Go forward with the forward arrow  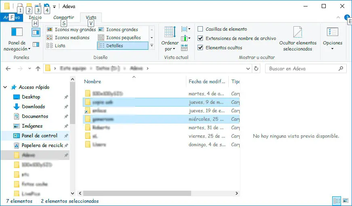(20, 69)
